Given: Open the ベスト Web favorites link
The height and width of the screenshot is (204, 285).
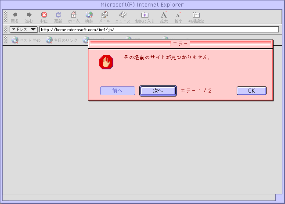Looking at the screenshot, I should coord(26,40).
